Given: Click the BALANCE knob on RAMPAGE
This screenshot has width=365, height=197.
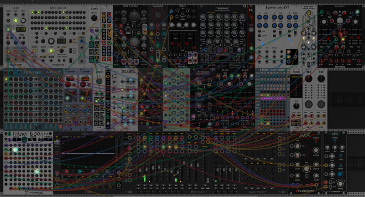Looking at the screenshot, I should click(x=340, y=20).
